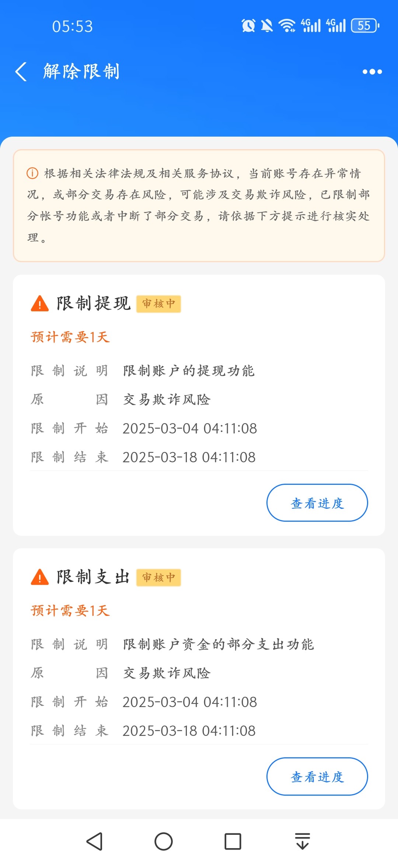Viewport: 398px width, 864px height.
Task: Tap 审核中 badge next to 限制提现
Action: pos(158,304)
